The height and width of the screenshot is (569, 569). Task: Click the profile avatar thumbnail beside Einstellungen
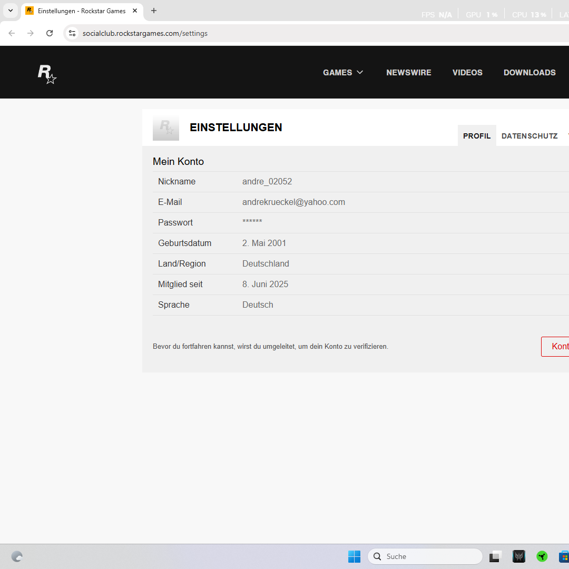[x=166, y=127]
